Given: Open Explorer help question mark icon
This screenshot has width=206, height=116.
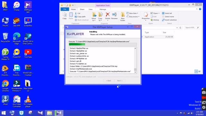Looking at the screenshot, I should [x=200, y=9].
